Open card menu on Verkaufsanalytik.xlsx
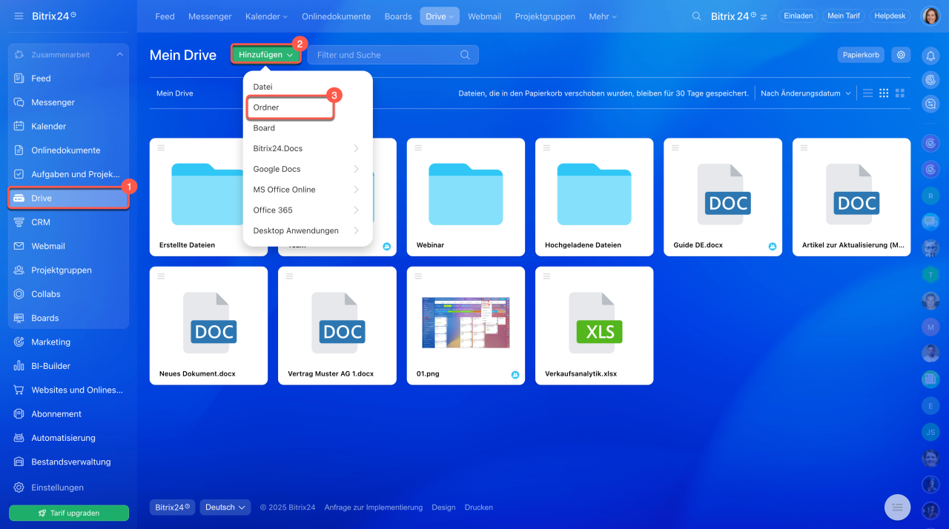The image size is (949, 529). pyautogui.click(x=546, y=276)
